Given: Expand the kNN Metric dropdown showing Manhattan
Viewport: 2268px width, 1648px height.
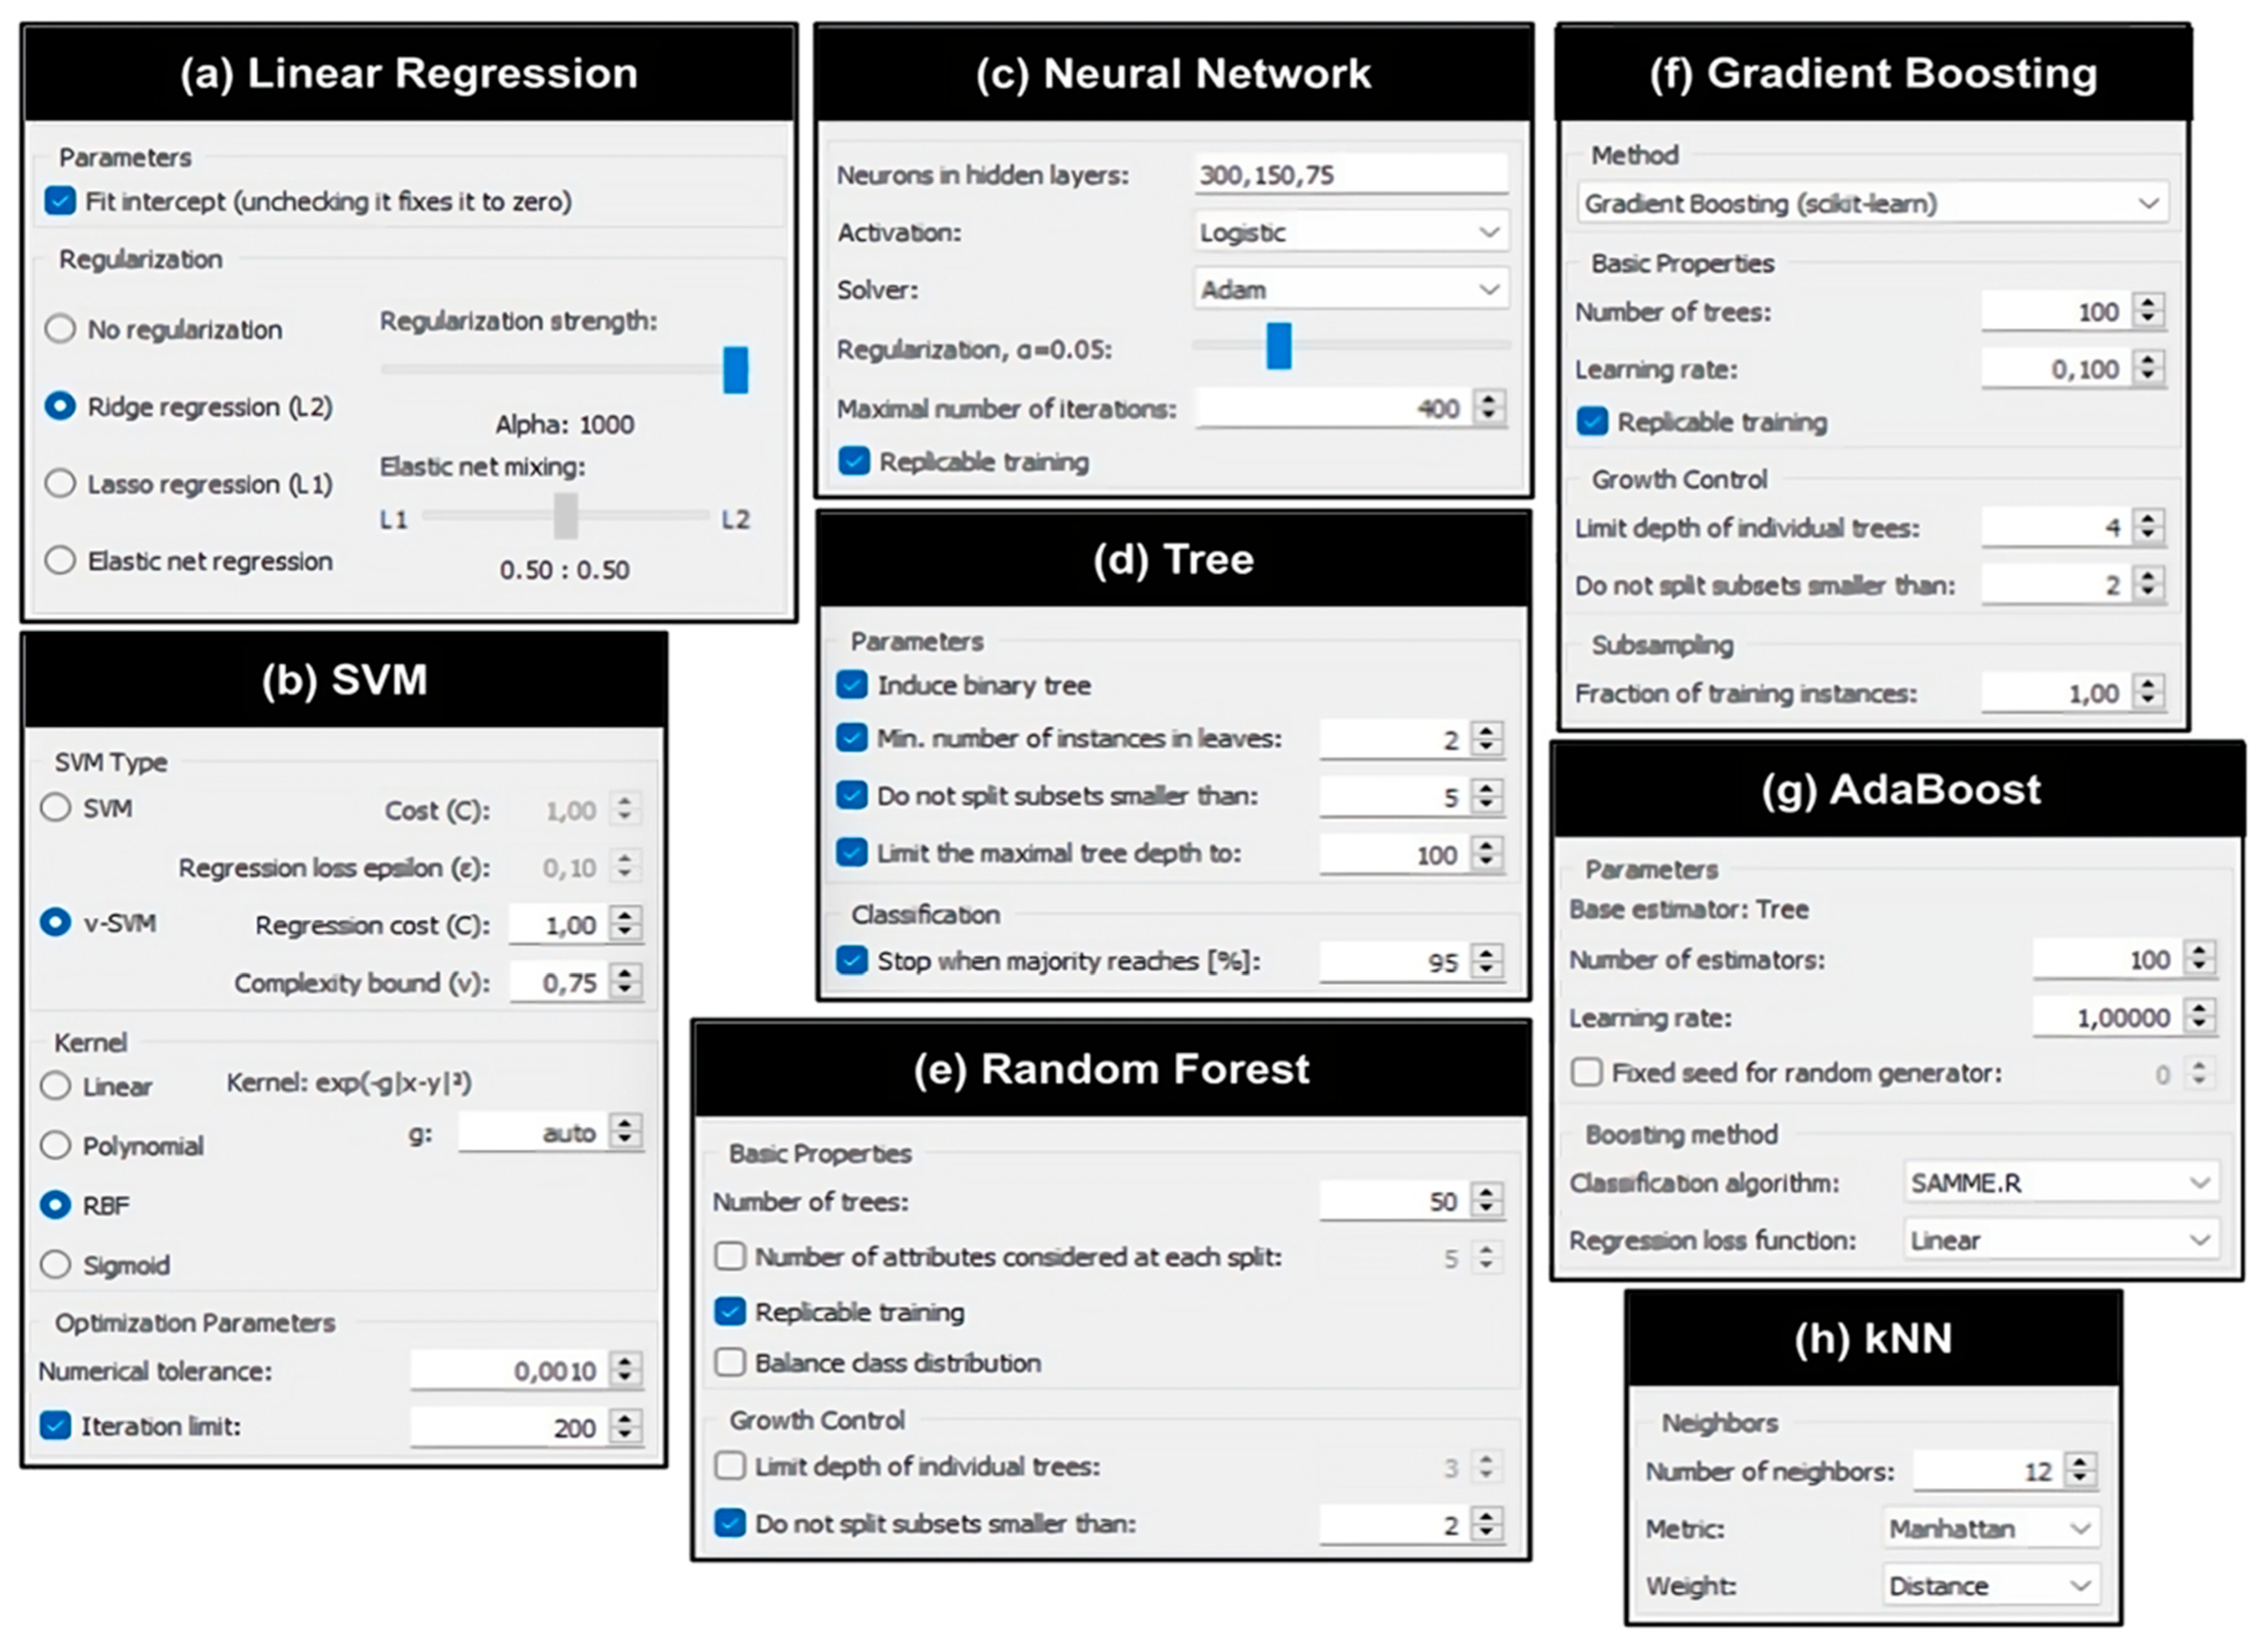Looking at the screenshot, I should [x=1989, y=1529].
